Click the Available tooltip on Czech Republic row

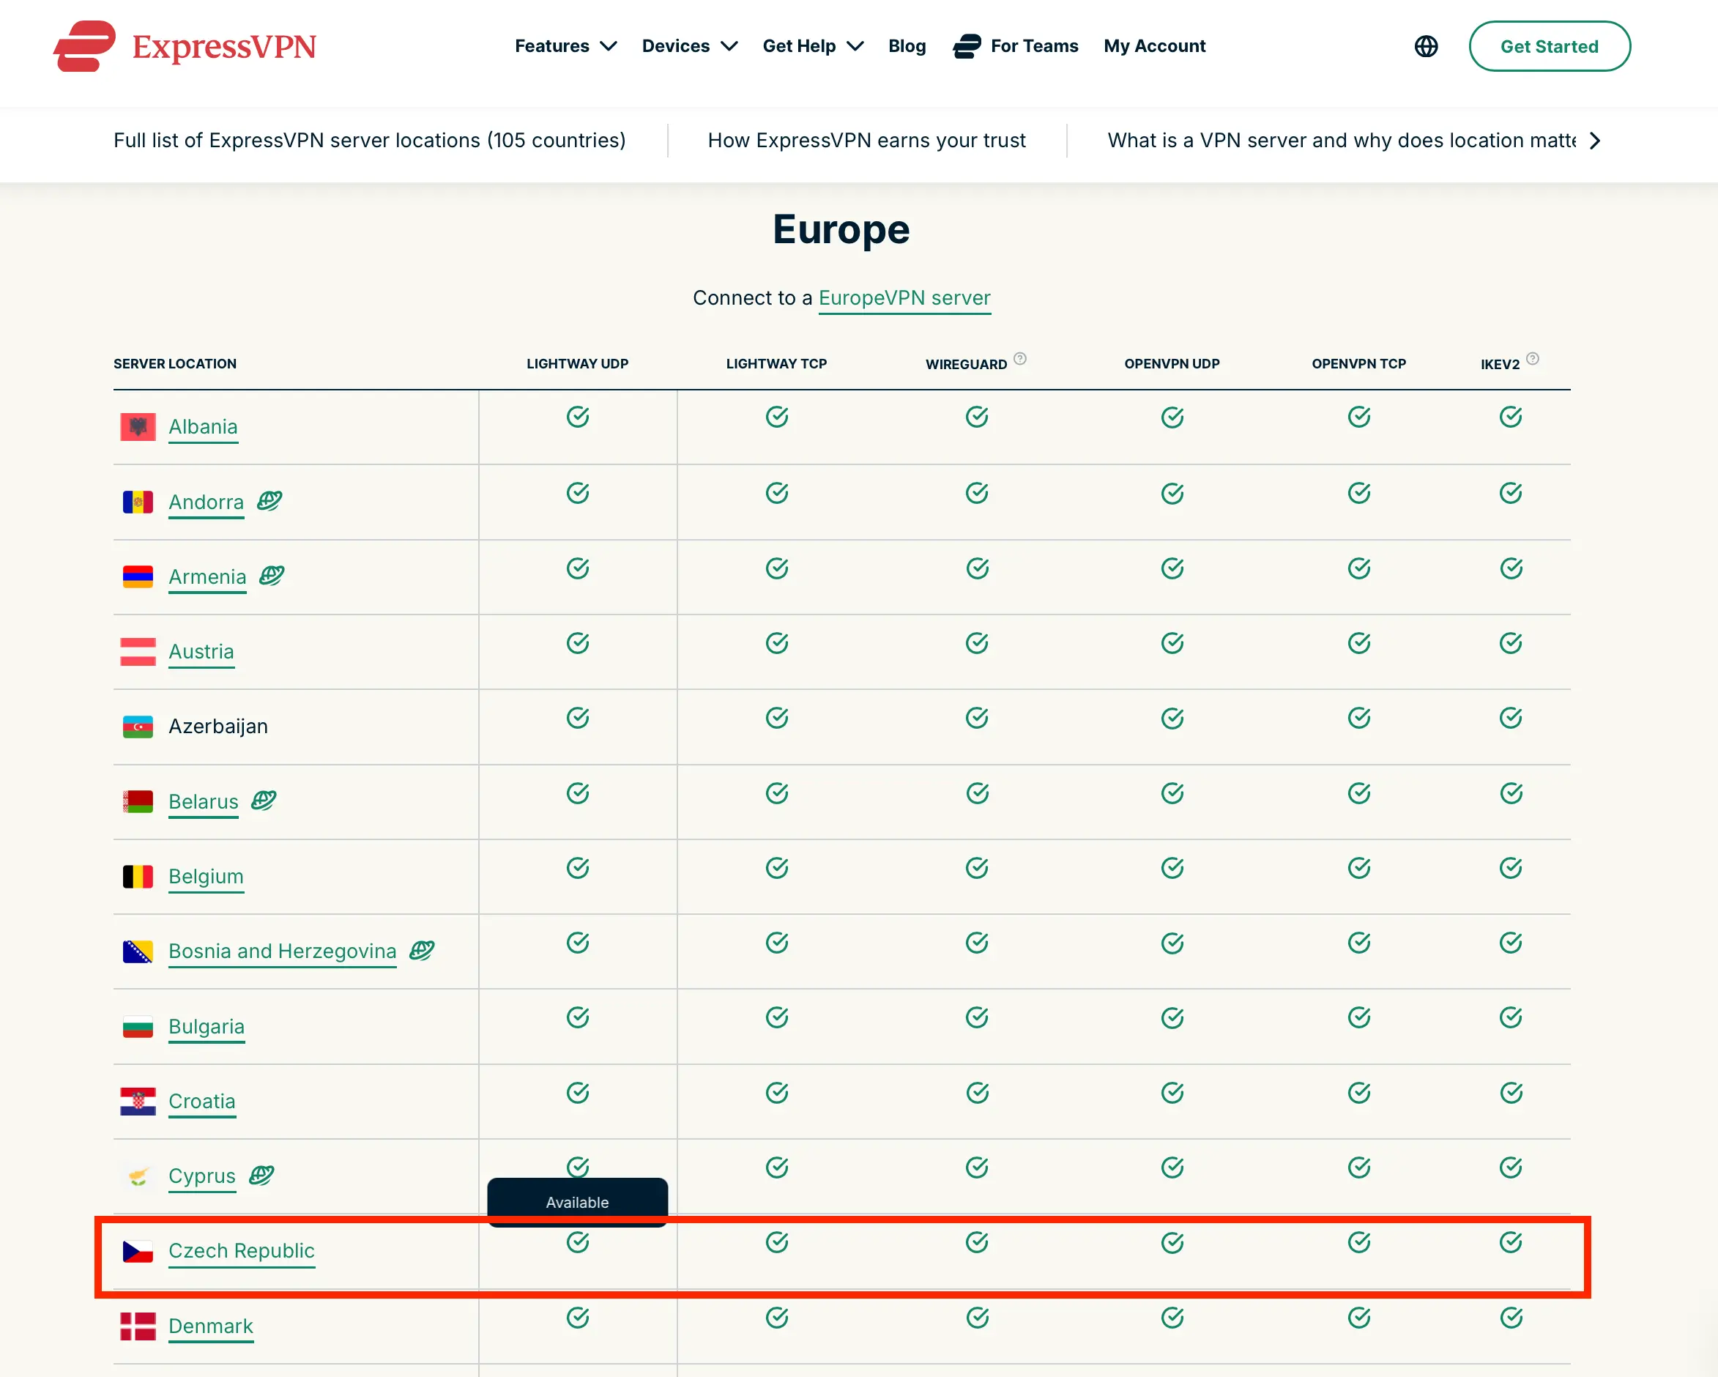pyautogui.click(x=577, y=1202)
